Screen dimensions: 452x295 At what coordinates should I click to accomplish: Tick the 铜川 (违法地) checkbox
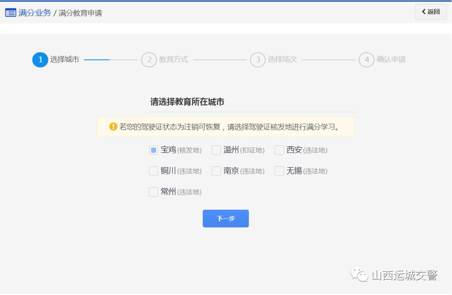click(154, 171)
